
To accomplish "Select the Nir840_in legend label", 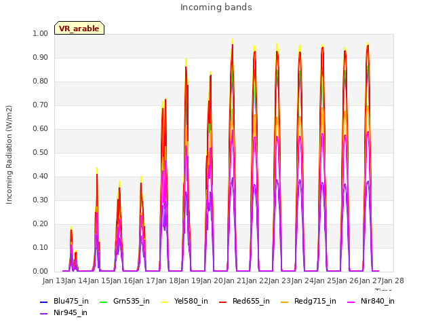I will [x=378, y=301].
